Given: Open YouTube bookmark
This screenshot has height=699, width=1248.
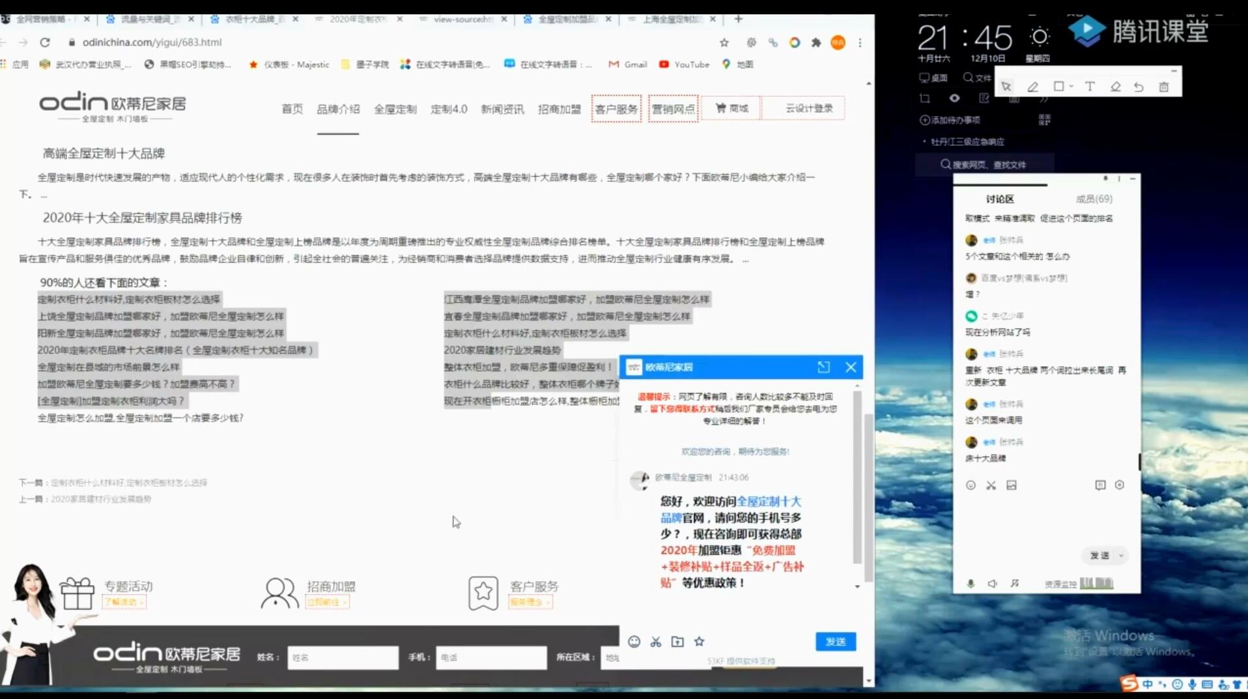Looking at the screenshot, I should coord(684,64).
